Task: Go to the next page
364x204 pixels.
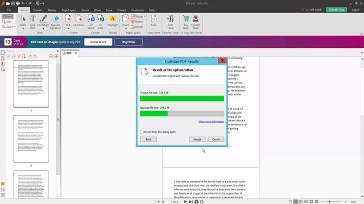Action: tap(185, 202)
